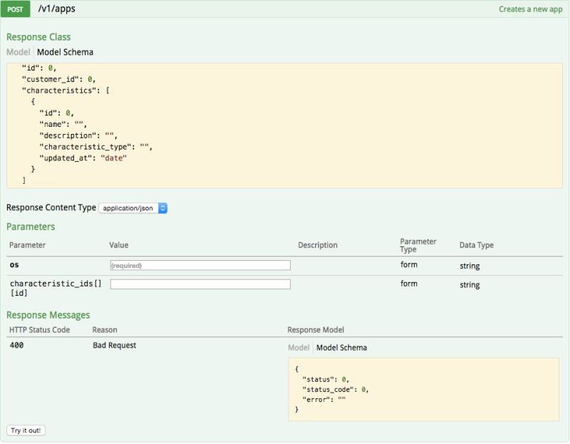570x444 pixels.
Task: Switch to the Model tab in Response Class
Action: (x=17, y=51)
